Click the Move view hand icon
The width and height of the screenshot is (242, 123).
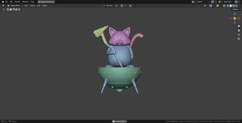239,30
